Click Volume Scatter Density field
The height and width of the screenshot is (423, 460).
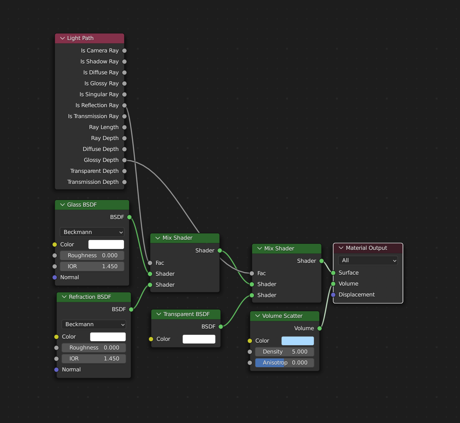pyautogui.click(x=284, y=352)
